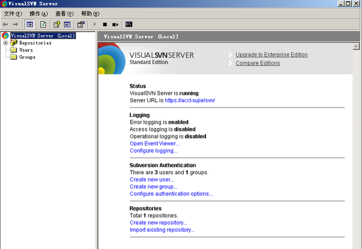362x249 pixels.
Task: Go forward with the right arrow toolbar button
Action: click(x=16, y=25)
